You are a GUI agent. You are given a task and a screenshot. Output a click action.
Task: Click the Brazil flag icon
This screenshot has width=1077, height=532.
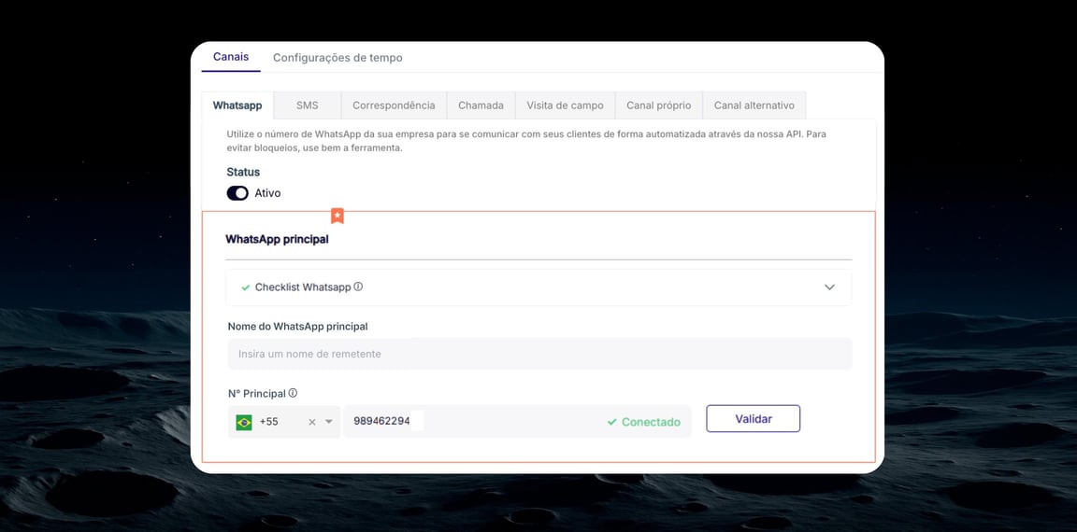point(244,422)
